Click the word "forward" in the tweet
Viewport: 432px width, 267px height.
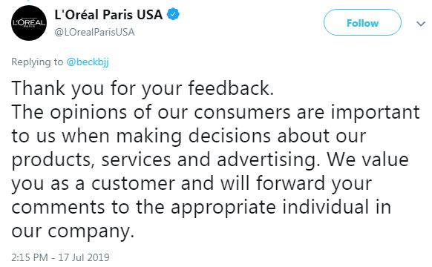click(x=290, y=183)
